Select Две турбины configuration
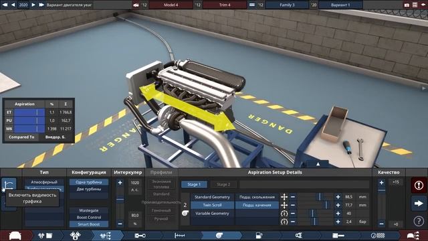This screenshot has height=241, width=428. 89,189
